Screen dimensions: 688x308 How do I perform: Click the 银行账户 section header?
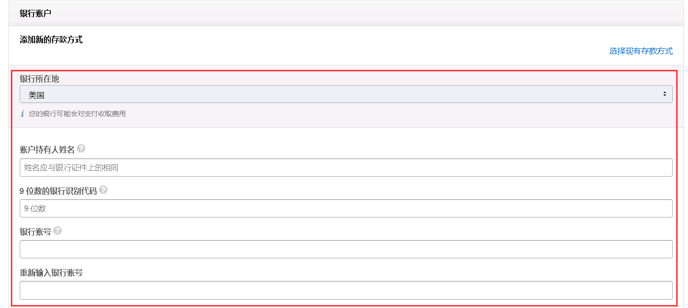click(x=35, y=13)
